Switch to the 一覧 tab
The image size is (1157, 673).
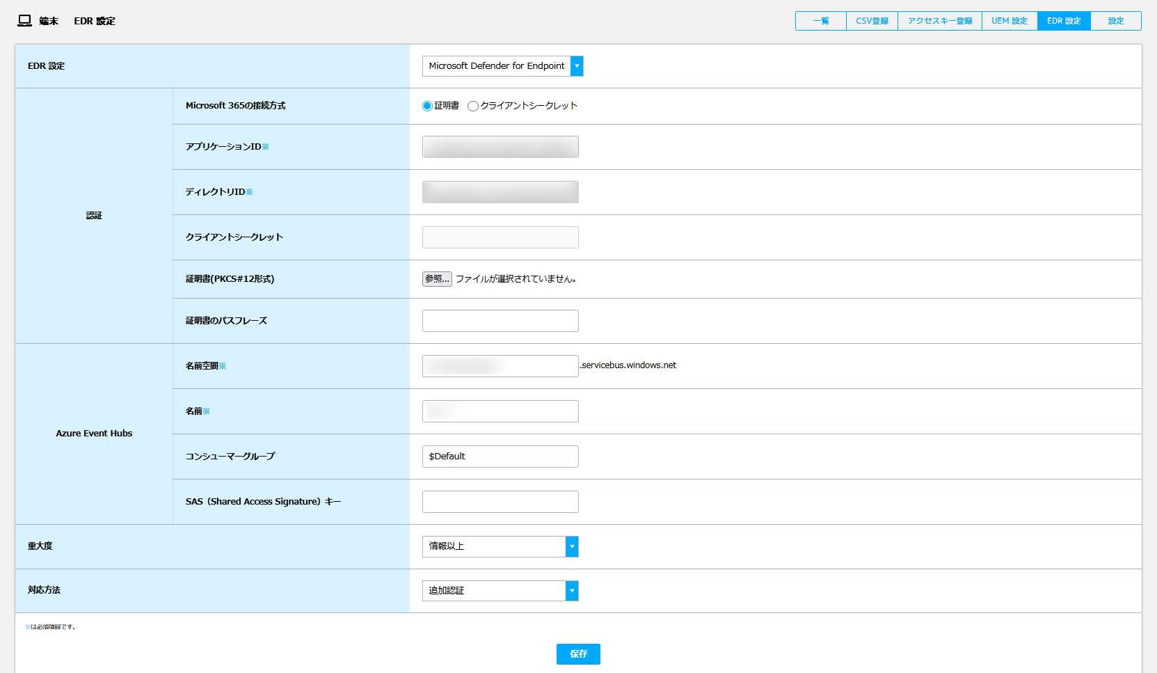pyautogui.click(x=821, y=21)
